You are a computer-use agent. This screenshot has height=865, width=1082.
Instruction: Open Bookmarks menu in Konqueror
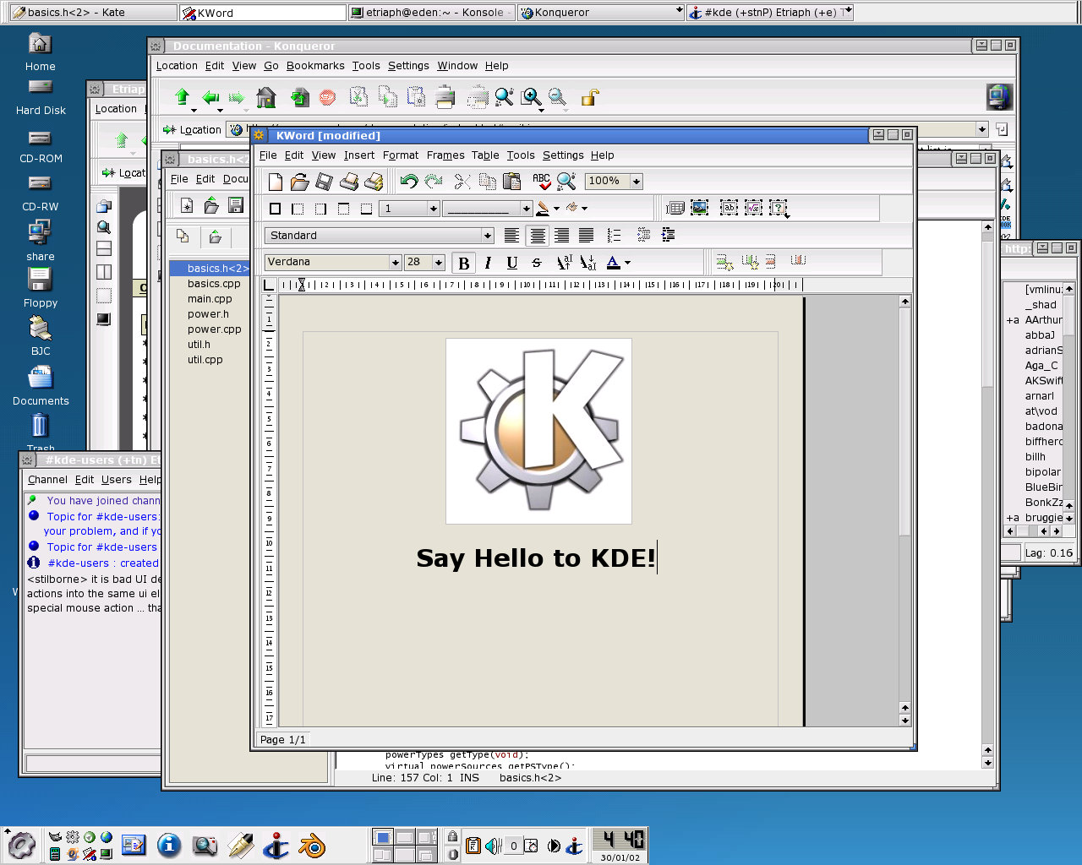point(315,66)
